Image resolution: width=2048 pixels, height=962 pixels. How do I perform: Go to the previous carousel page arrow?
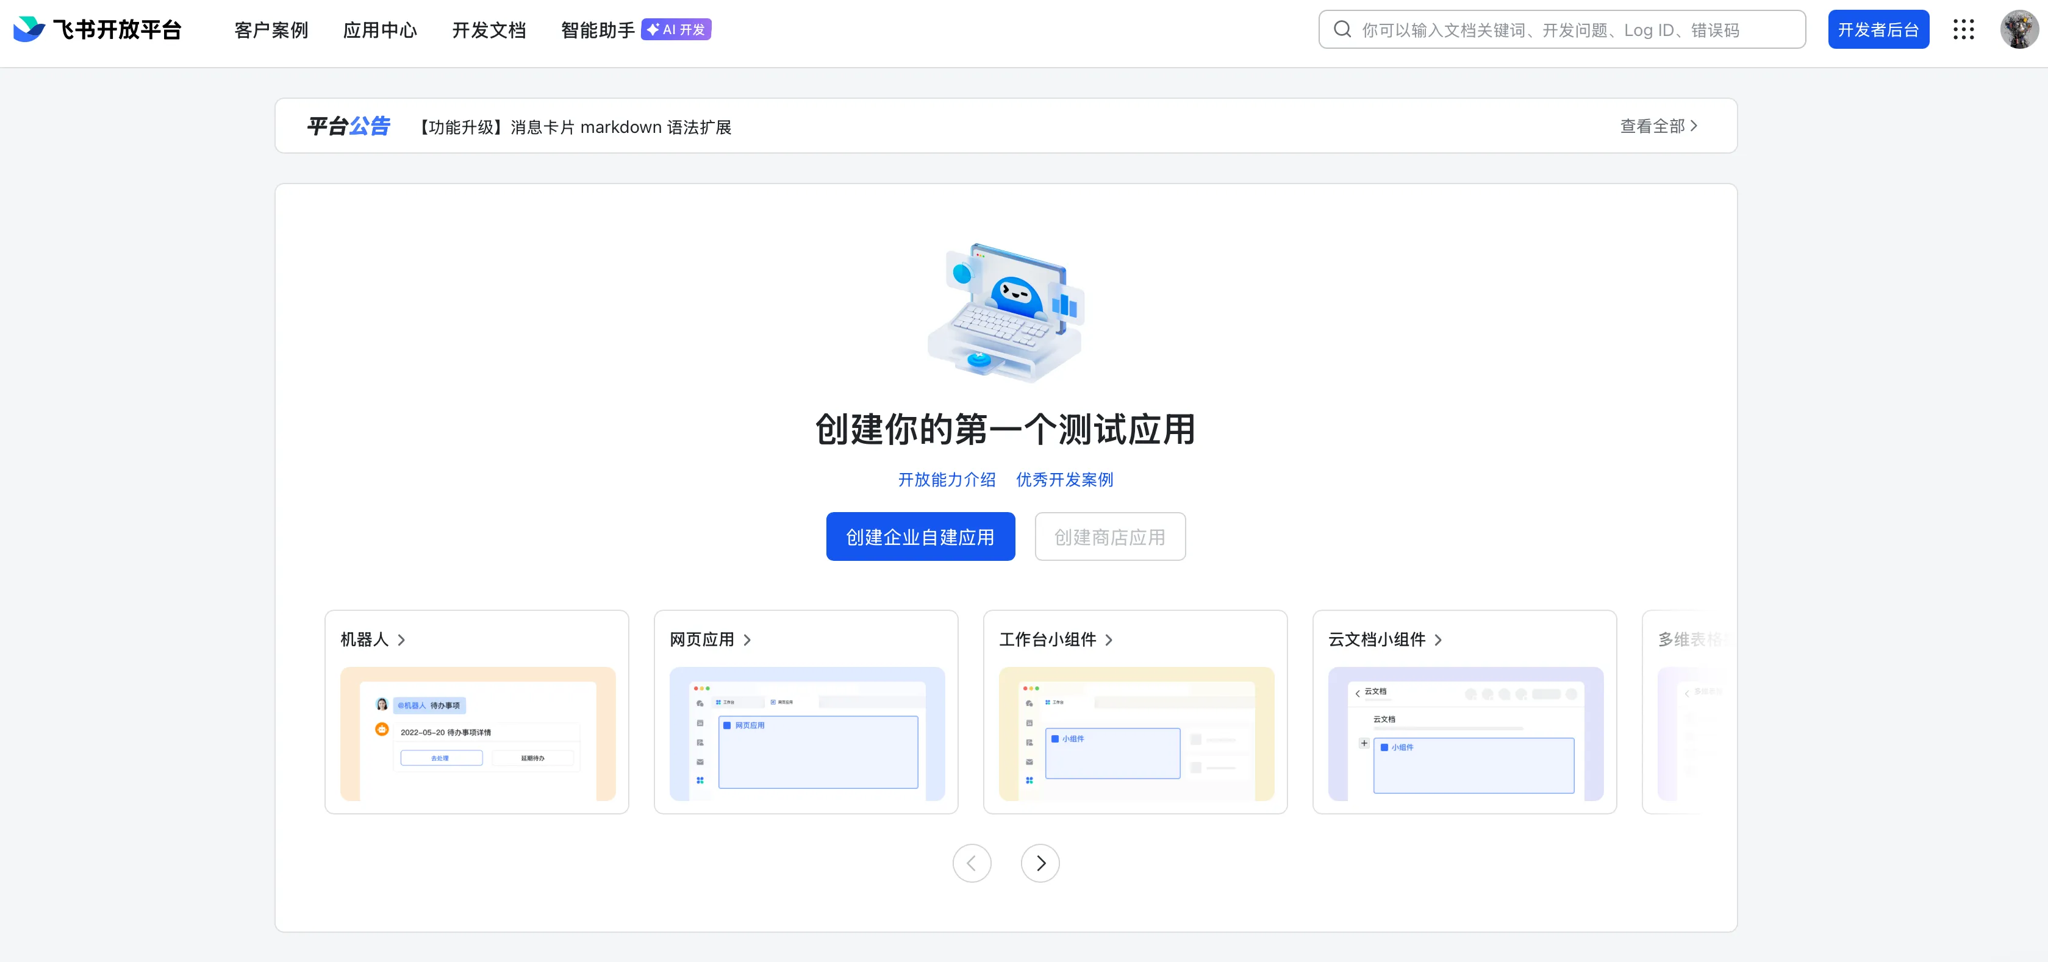coord(972,863)
